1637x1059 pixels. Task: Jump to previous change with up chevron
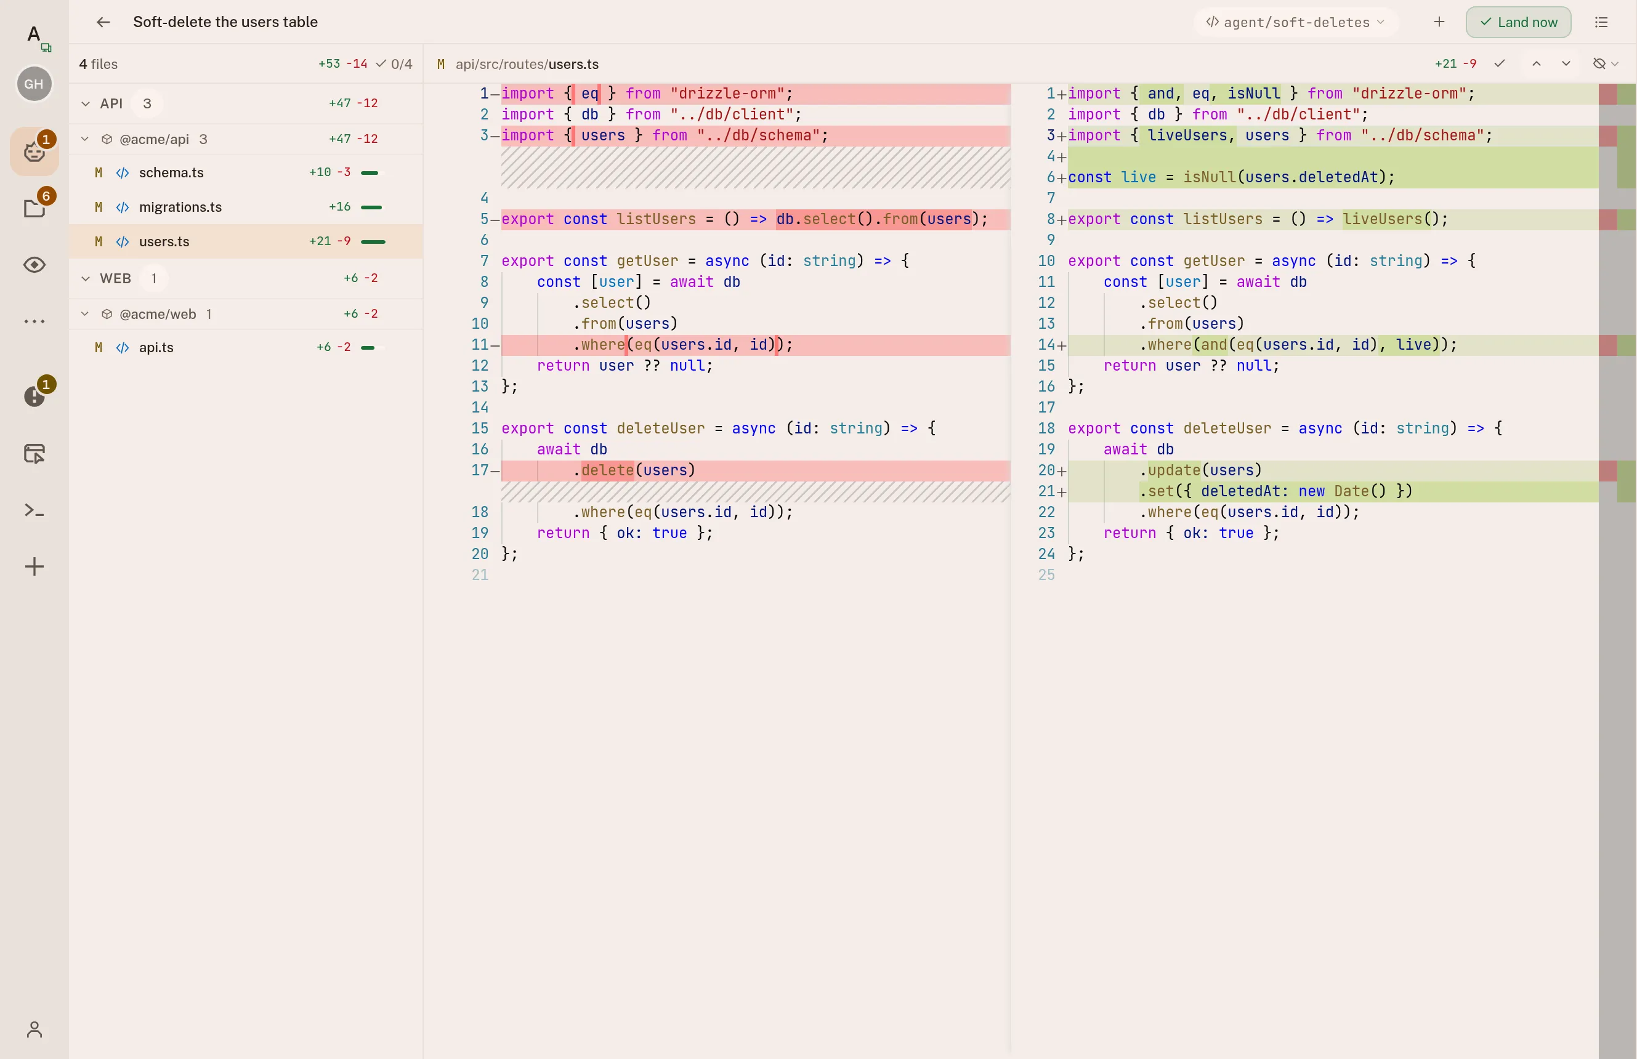(x=1536, y=64)
